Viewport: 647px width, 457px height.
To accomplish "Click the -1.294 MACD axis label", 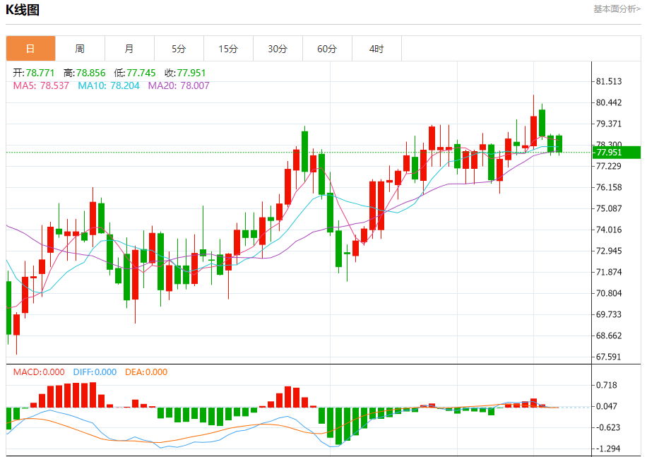I will [x=607, y=449].
